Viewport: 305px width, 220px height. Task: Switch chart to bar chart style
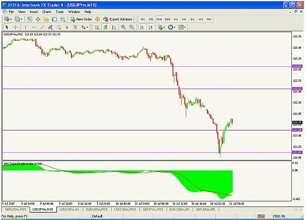tap(97, 27)
